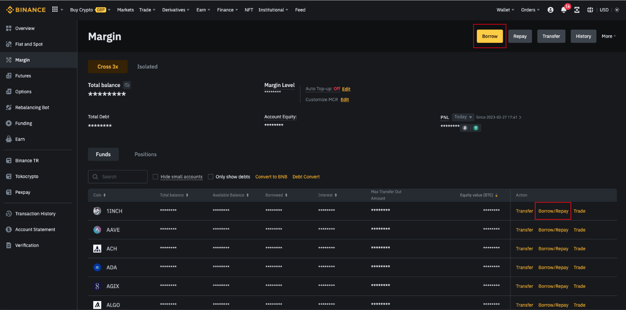This screenshot has width=626, height=310.
Task: Click the History button
Action: point(583,36)
